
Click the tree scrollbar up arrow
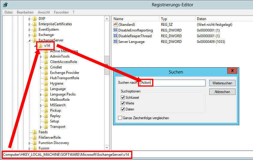click(x=107, y=19)
